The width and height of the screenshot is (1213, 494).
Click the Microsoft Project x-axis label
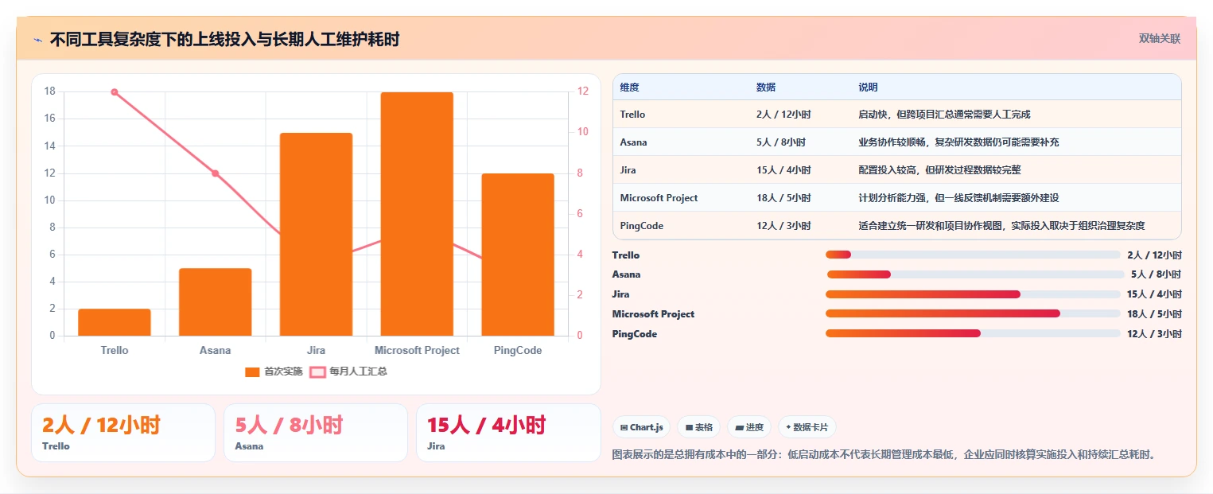417,350
